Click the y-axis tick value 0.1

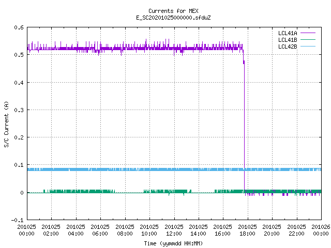pos(19,165)
